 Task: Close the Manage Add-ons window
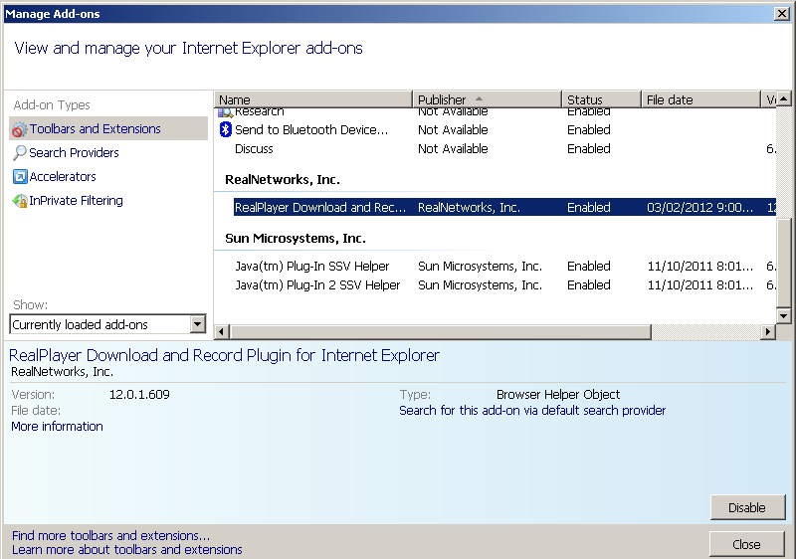click(x=782, y=14)
